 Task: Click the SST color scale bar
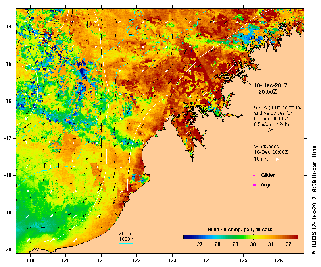tap(240, 237)
